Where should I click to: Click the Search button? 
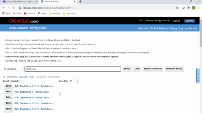tap(127, 69)
